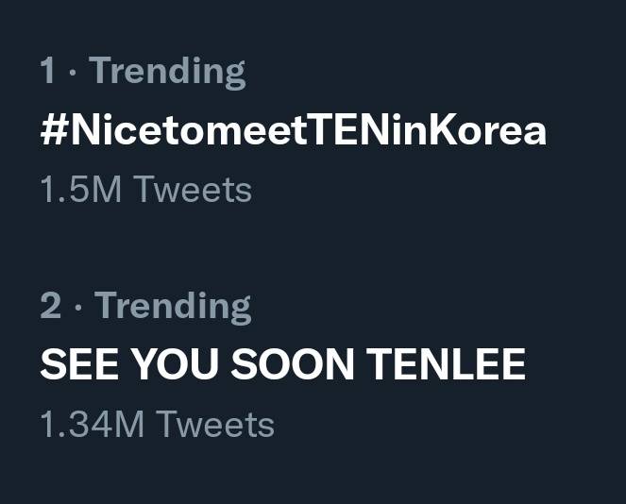
Task: Click the rank number 1 text
Action: [47, 72]
